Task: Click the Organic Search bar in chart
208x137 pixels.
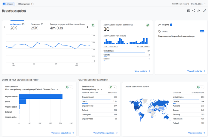Action: (41, 96)
